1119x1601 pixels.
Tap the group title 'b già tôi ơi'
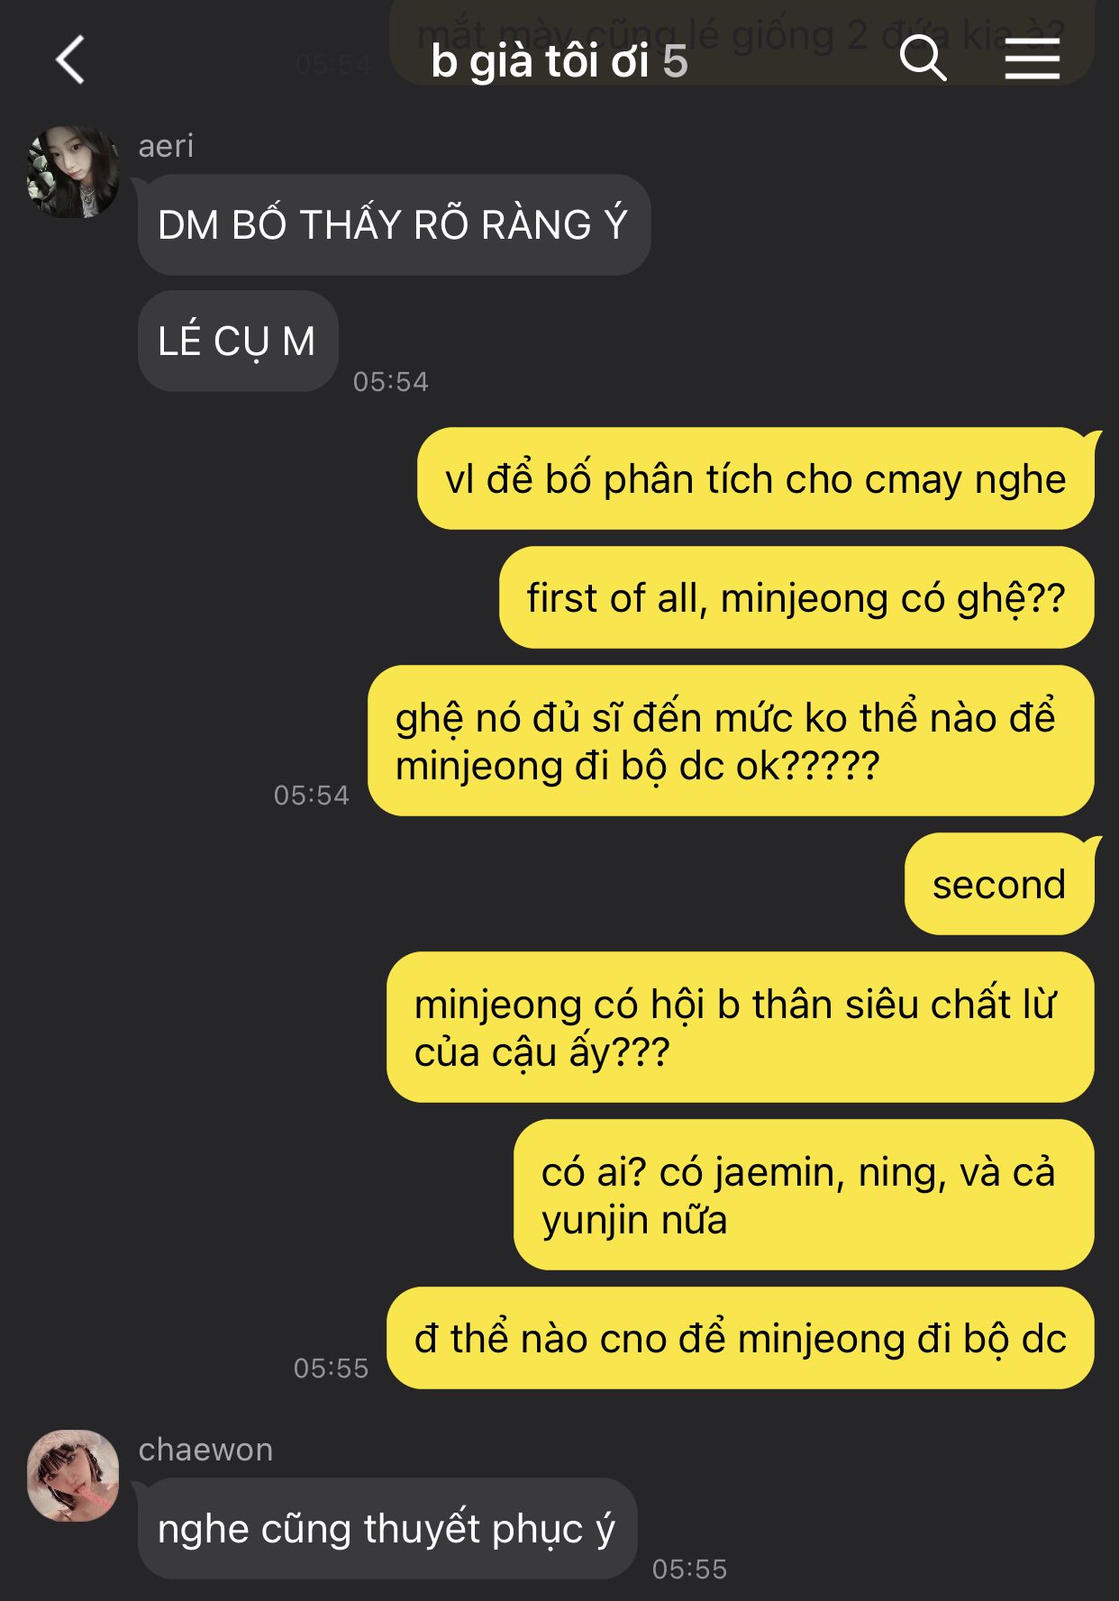point(540,61)
